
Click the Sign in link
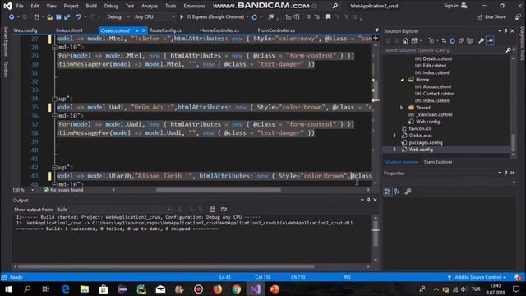pos(450,6)
